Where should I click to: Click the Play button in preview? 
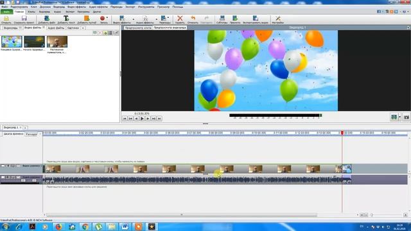point(142,119)
